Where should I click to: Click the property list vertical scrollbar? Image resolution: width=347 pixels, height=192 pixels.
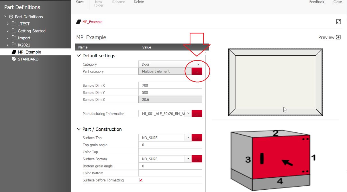205,123
